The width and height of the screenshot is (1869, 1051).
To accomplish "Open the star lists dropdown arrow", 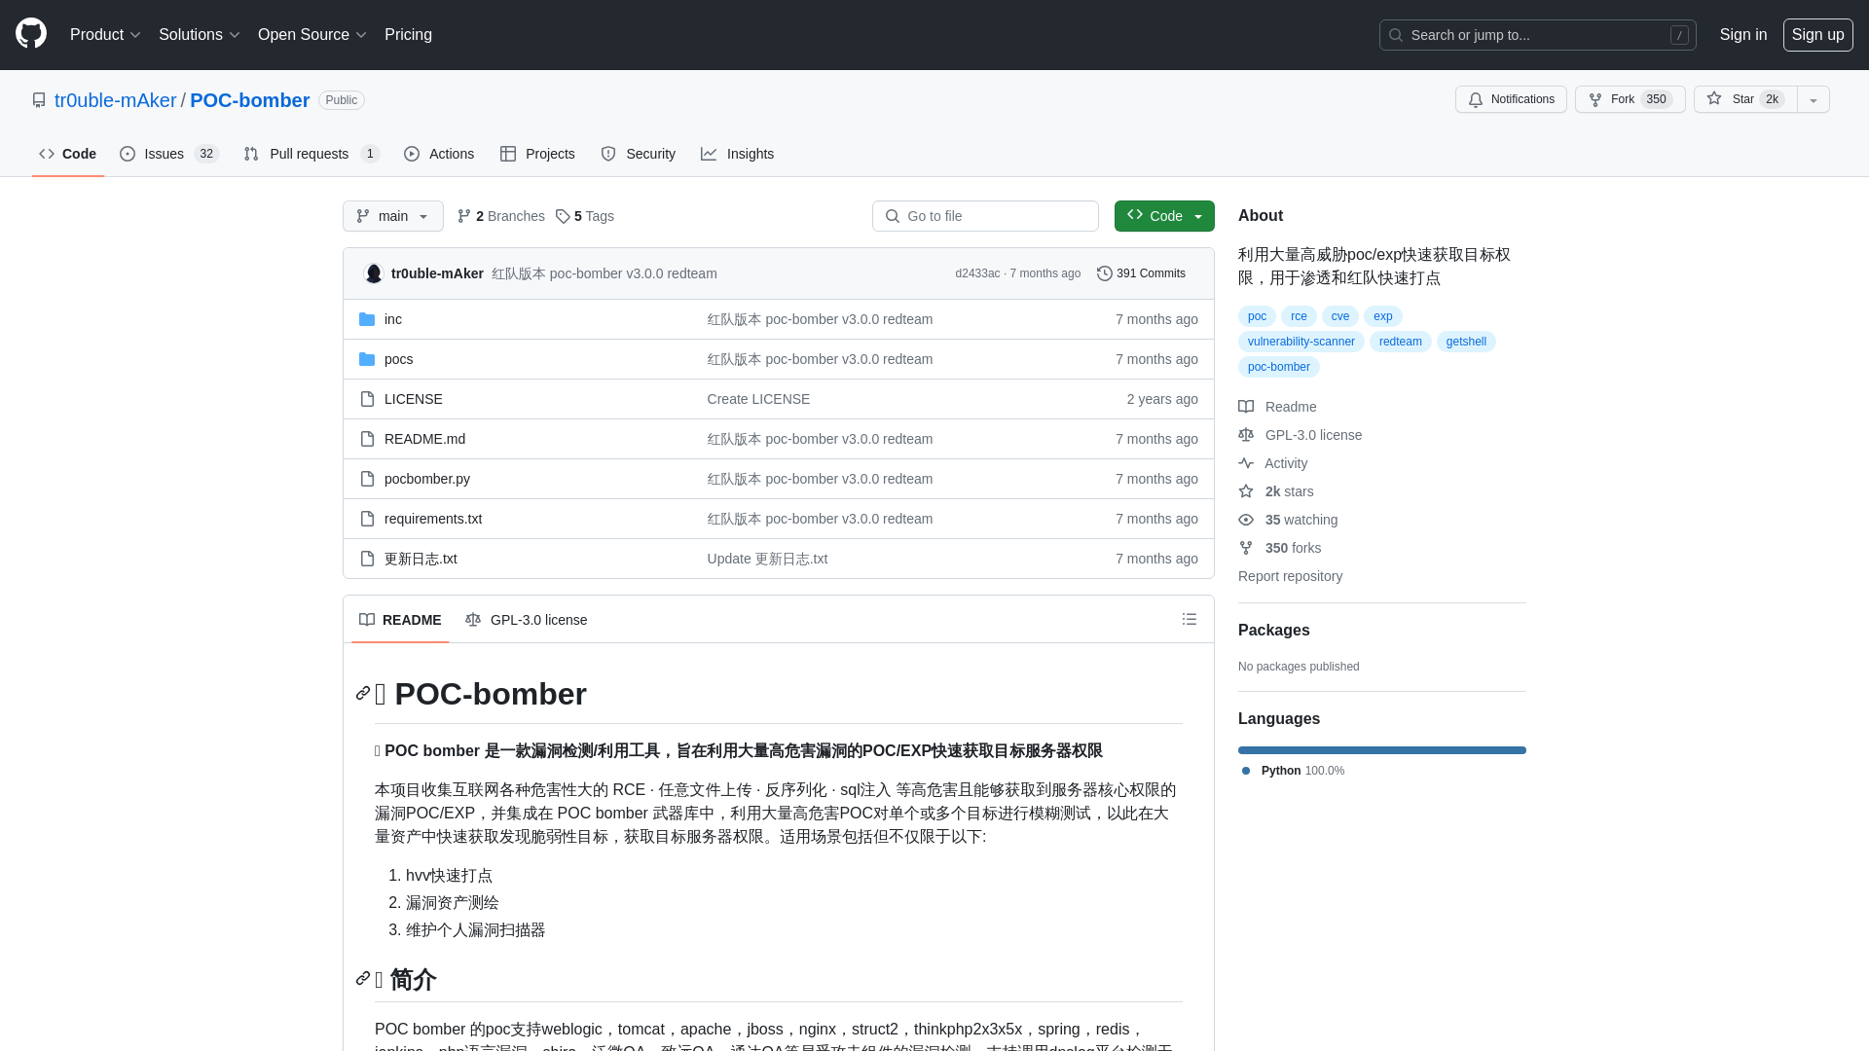I will click(x=1814, y=99).
